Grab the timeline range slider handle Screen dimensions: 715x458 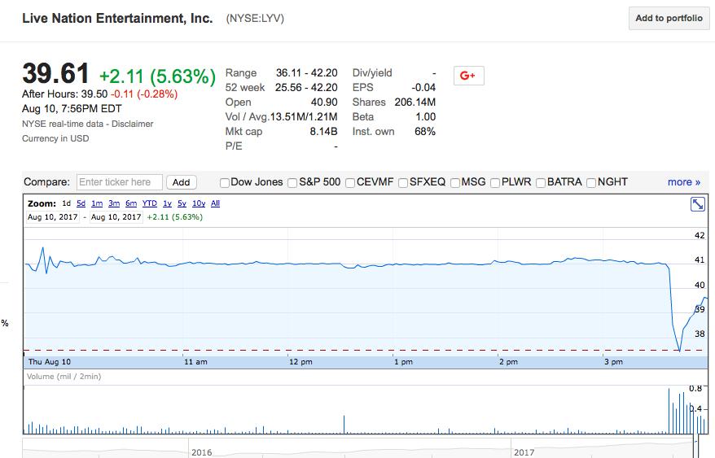(x=696, y=448)
